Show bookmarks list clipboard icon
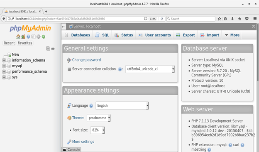 tap(225, 19)
